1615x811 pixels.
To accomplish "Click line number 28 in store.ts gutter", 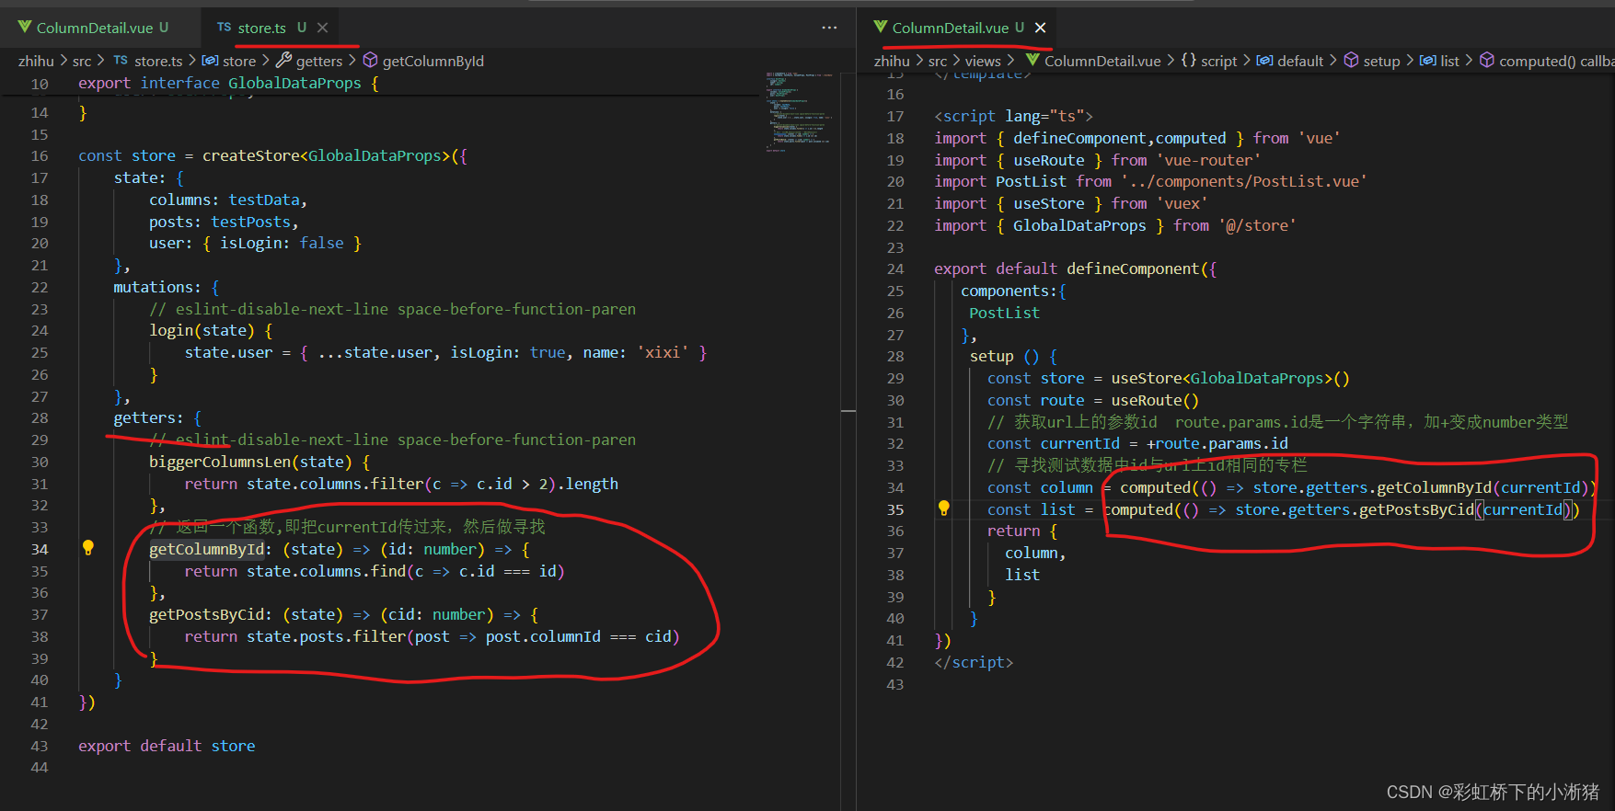I will pos(40,418).
